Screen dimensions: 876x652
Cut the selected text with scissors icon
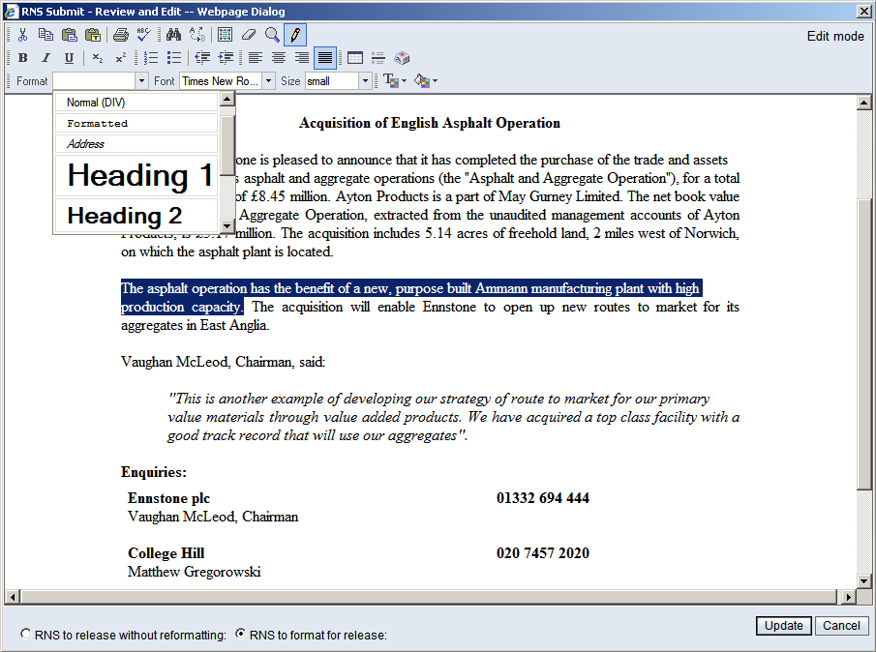click(22, 35)
